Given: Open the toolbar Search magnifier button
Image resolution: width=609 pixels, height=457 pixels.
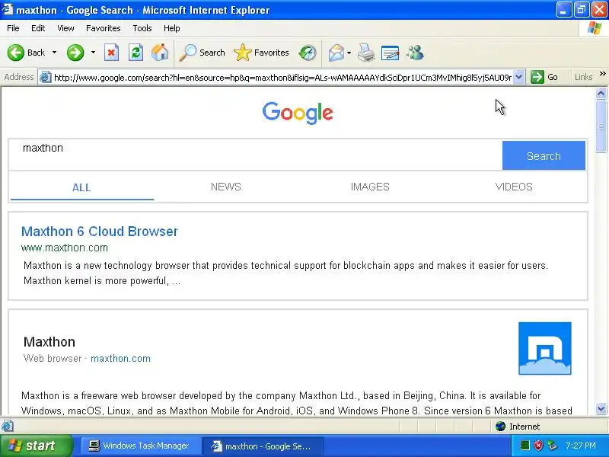Looking at the screenshot, I should tap(202, 53).
